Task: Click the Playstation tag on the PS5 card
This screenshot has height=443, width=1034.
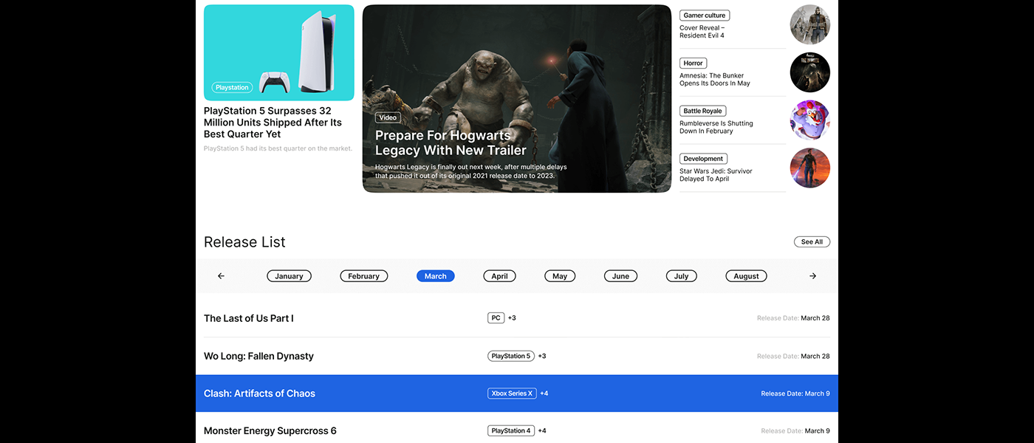Action: [x=231, y=87]
